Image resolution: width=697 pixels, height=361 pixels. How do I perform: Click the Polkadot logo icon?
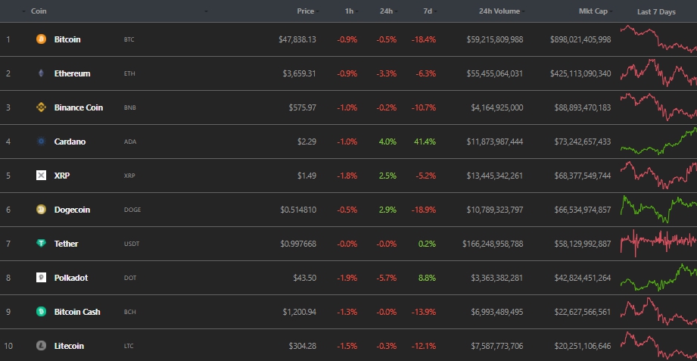41,278
